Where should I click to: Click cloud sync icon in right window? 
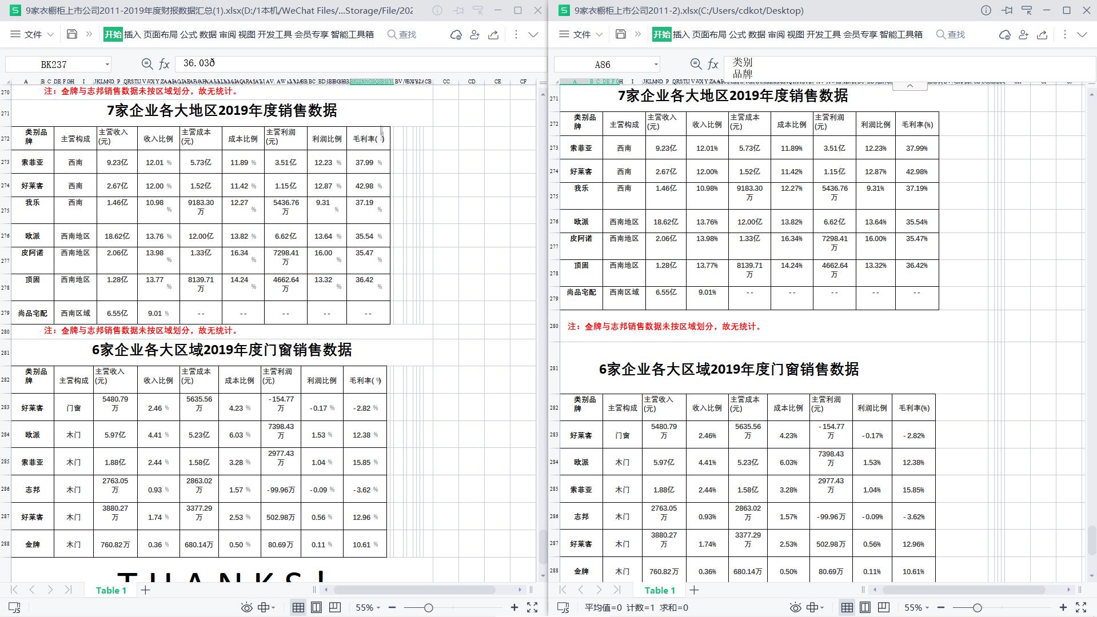coord(1004,35)
